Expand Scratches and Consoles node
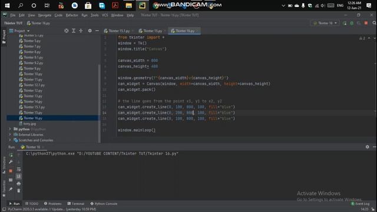 point(10,140)
